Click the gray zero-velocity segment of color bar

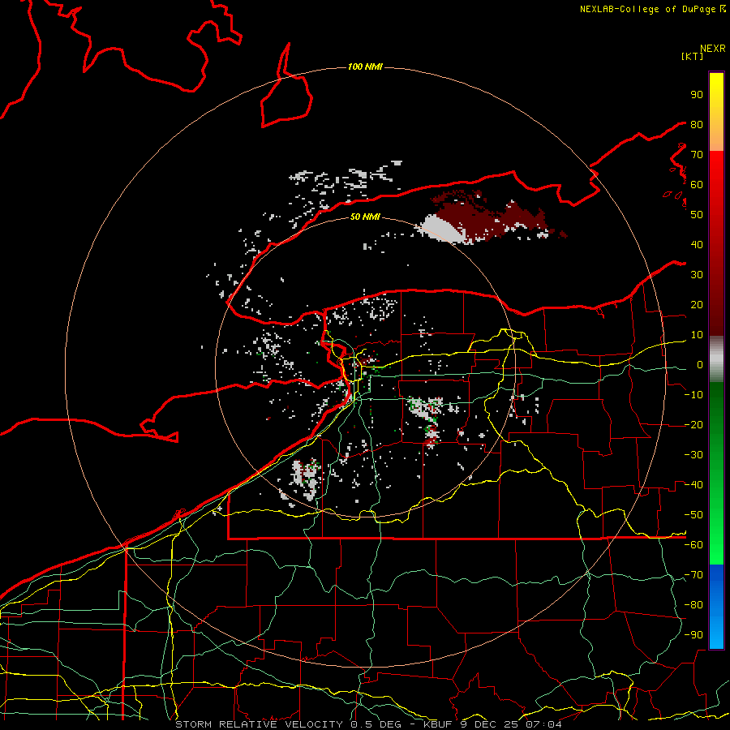coord(716,359)
